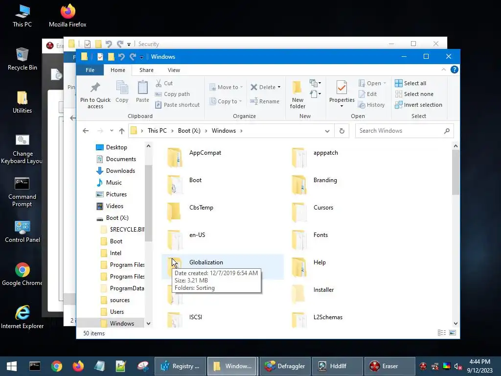This screenshot has height=376, width=501.
Task: Open the File tab
Action: coord(90,70)
